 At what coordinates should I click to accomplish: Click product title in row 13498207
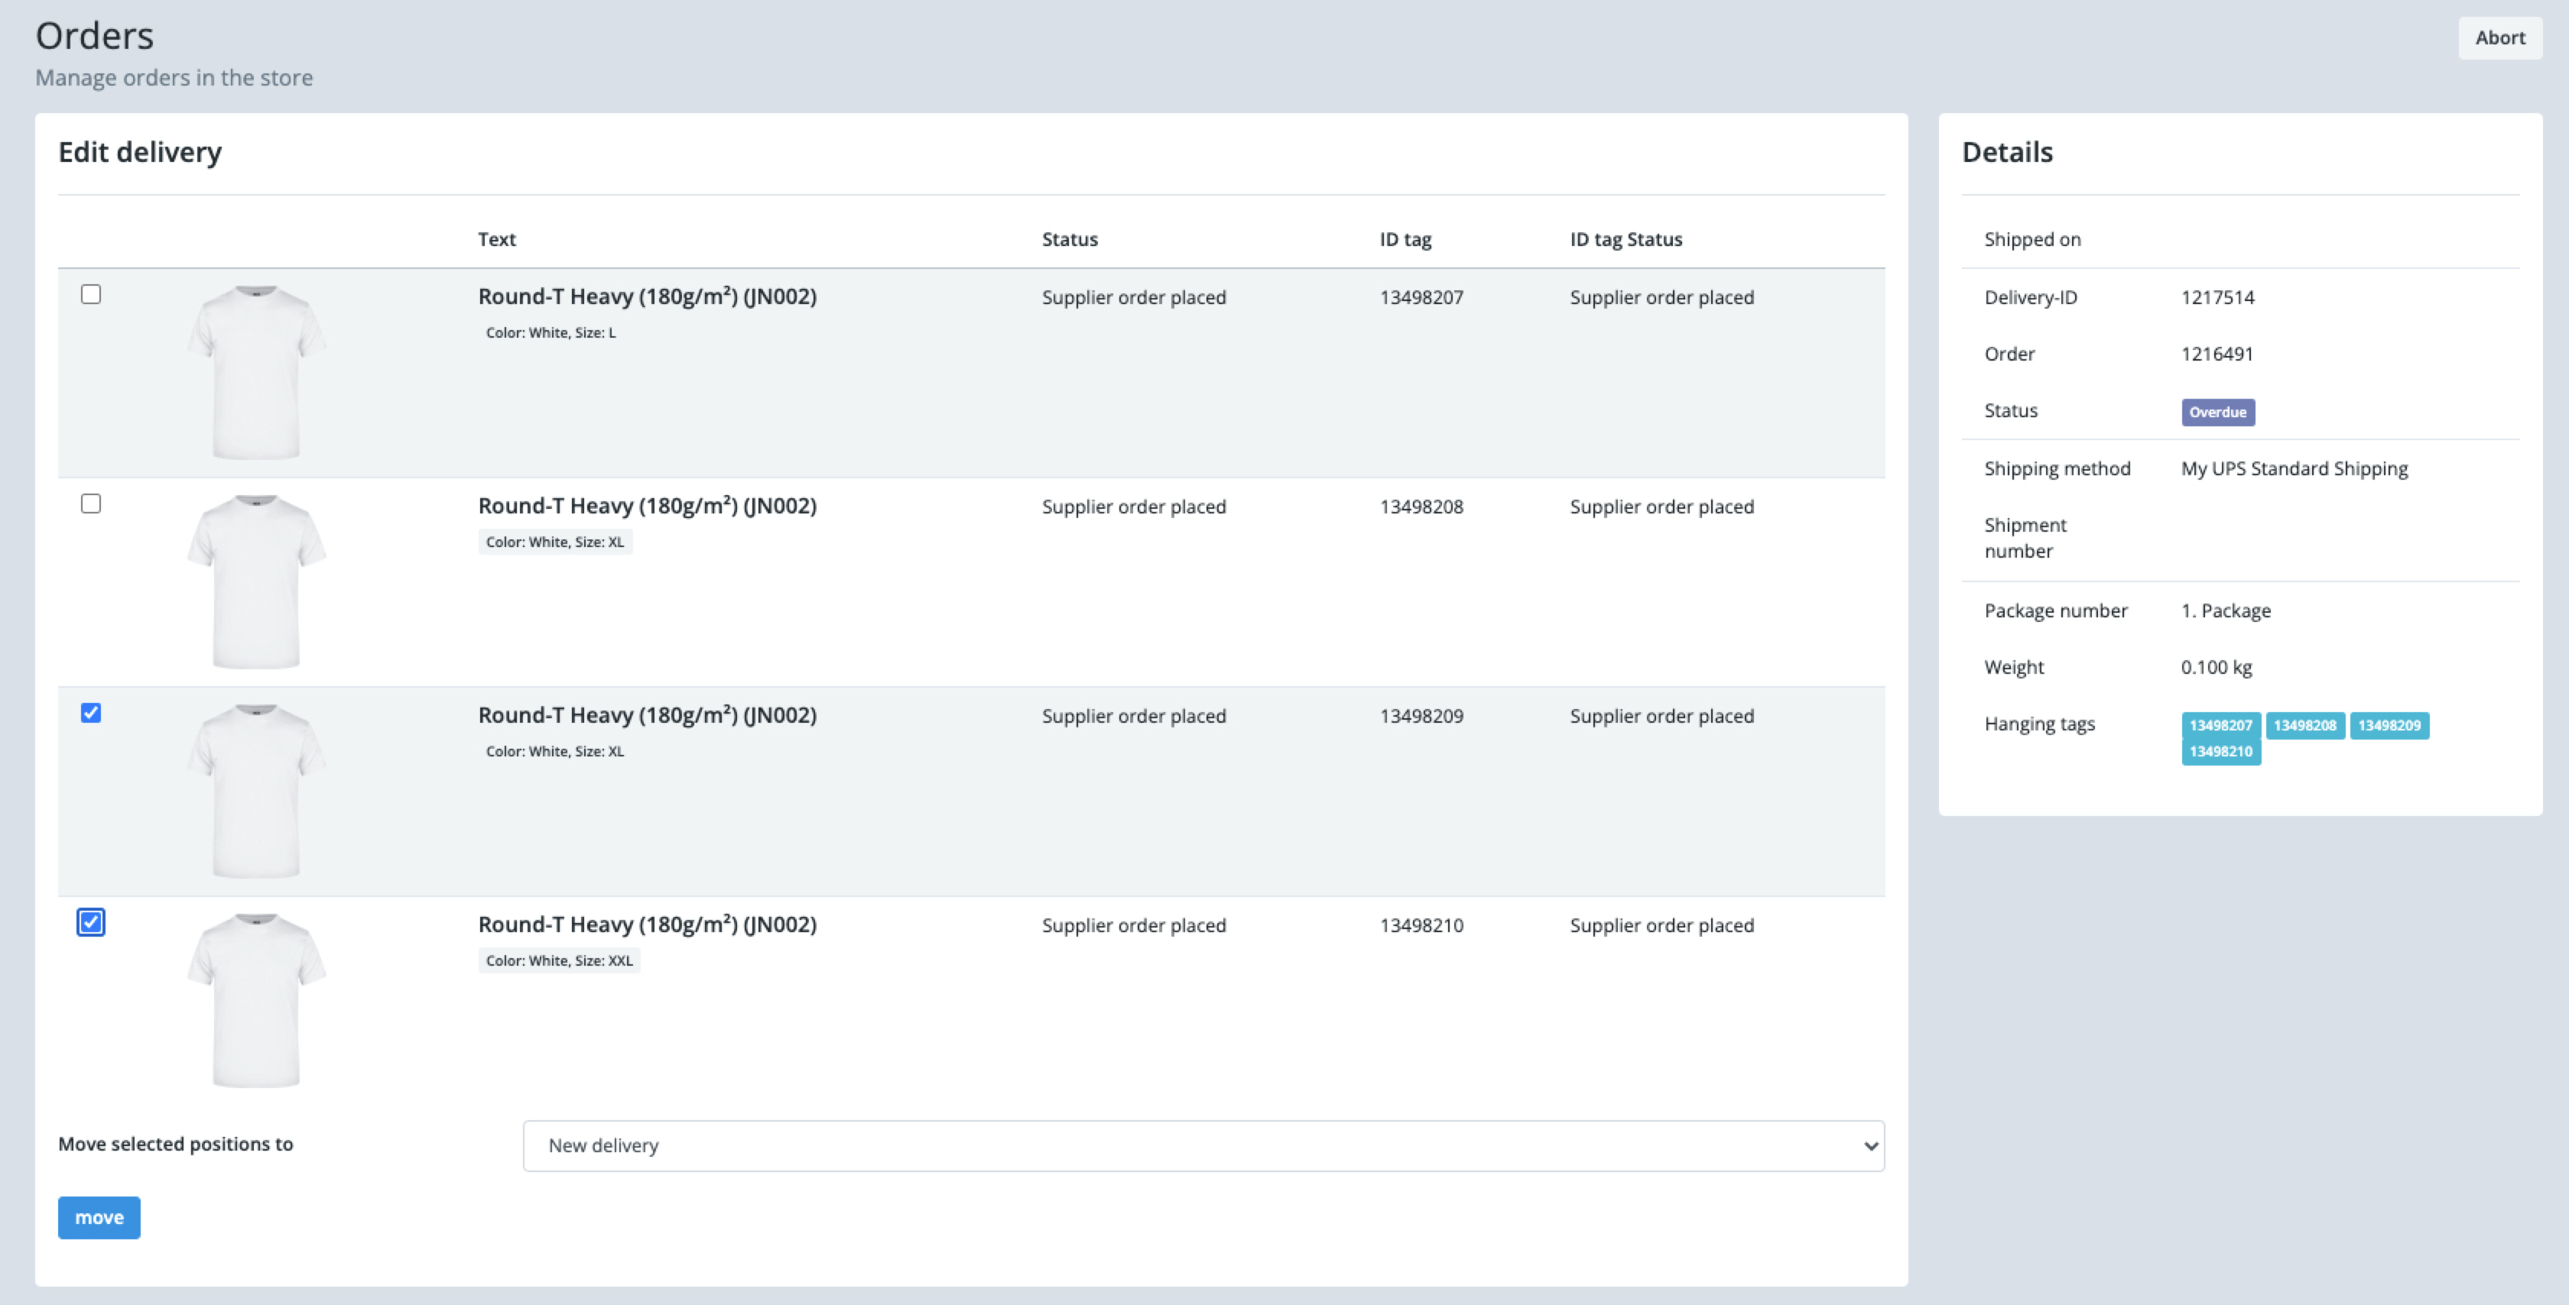(648, 296)
